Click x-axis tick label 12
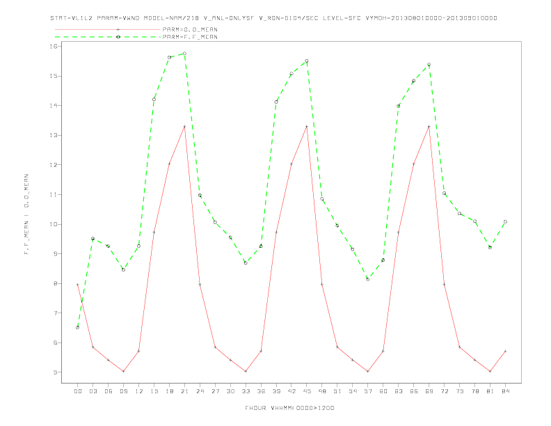This screenshot has height=426, width=551. point(139,391)
